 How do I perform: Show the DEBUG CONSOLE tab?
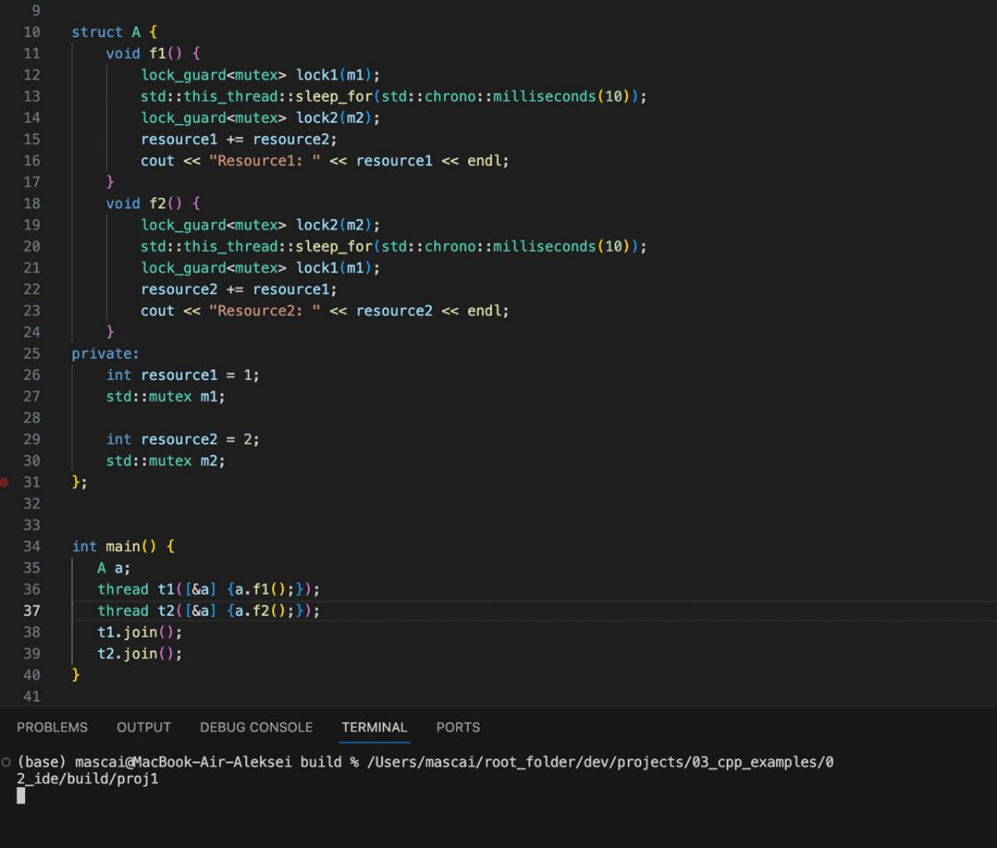click(x=256, y=727)
